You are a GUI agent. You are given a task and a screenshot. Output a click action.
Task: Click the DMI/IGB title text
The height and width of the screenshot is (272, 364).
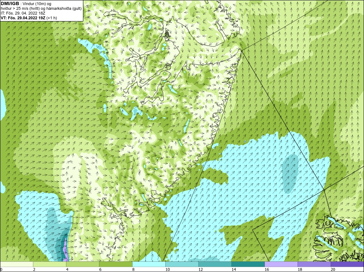10,4
